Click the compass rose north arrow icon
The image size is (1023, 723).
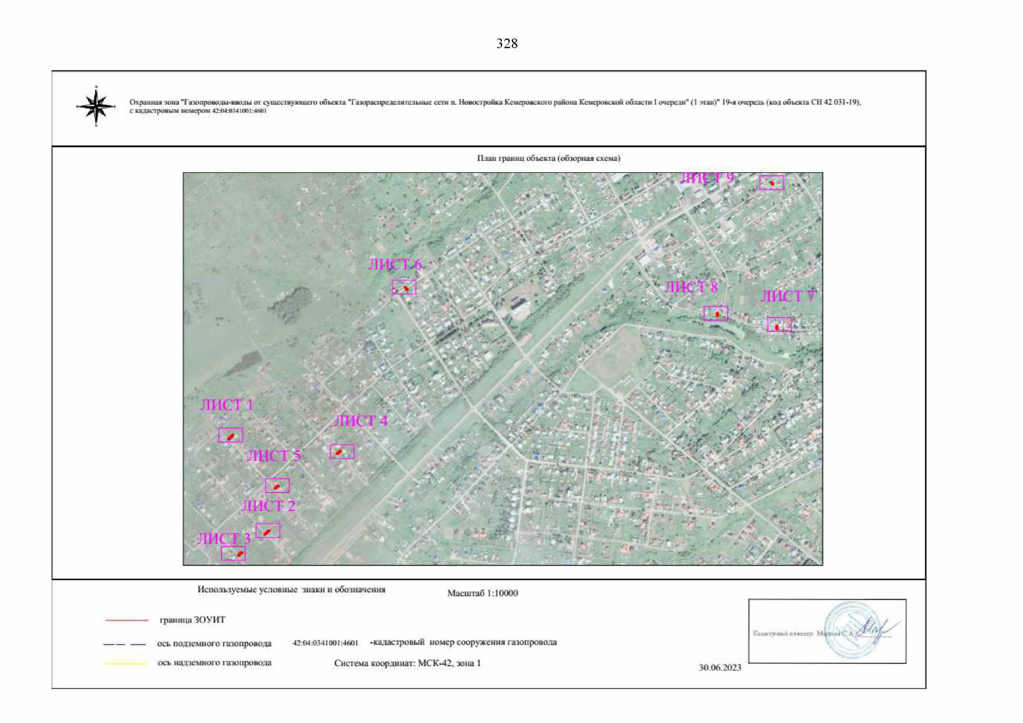click(96, 106)
